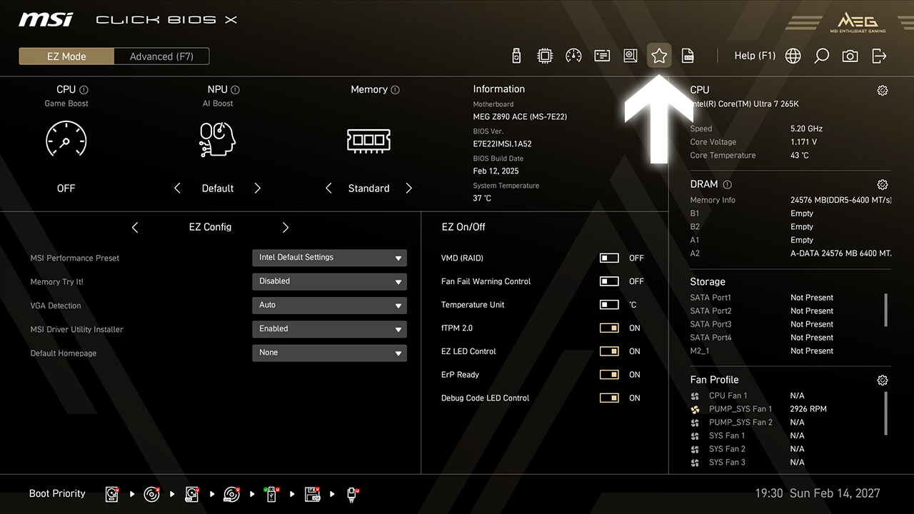Click the speedometer gauge toolbar icon
Viewport: 914px width, 514px height.
point(573,56)
